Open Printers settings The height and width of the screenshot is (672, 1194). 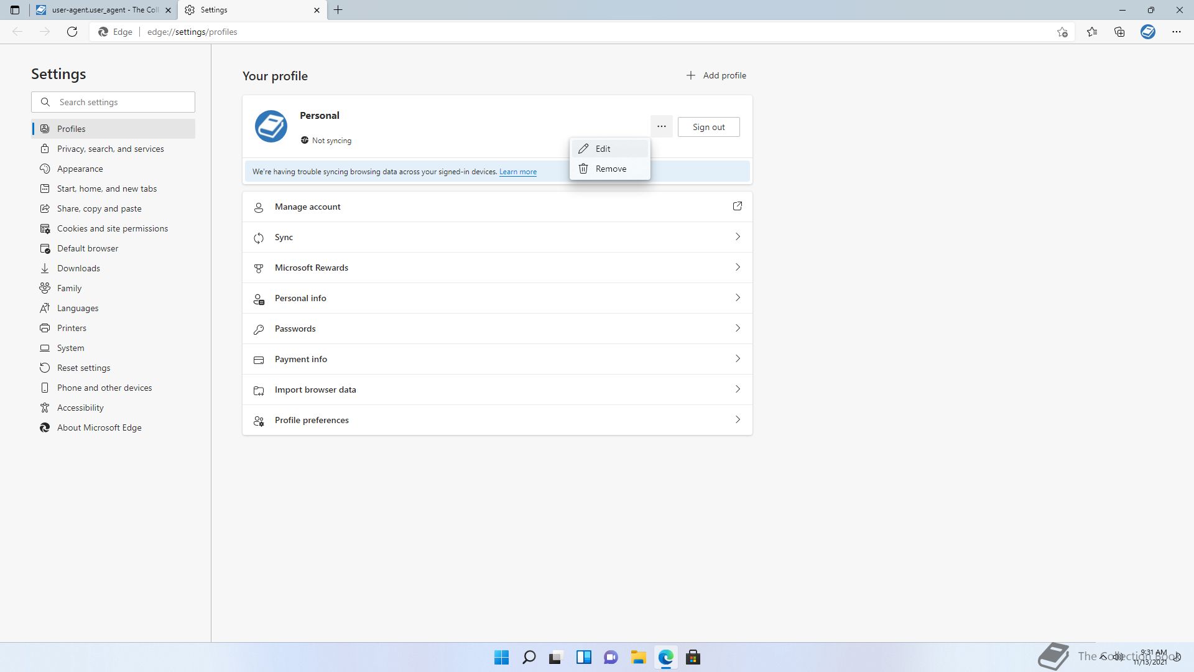coord(113,328)
